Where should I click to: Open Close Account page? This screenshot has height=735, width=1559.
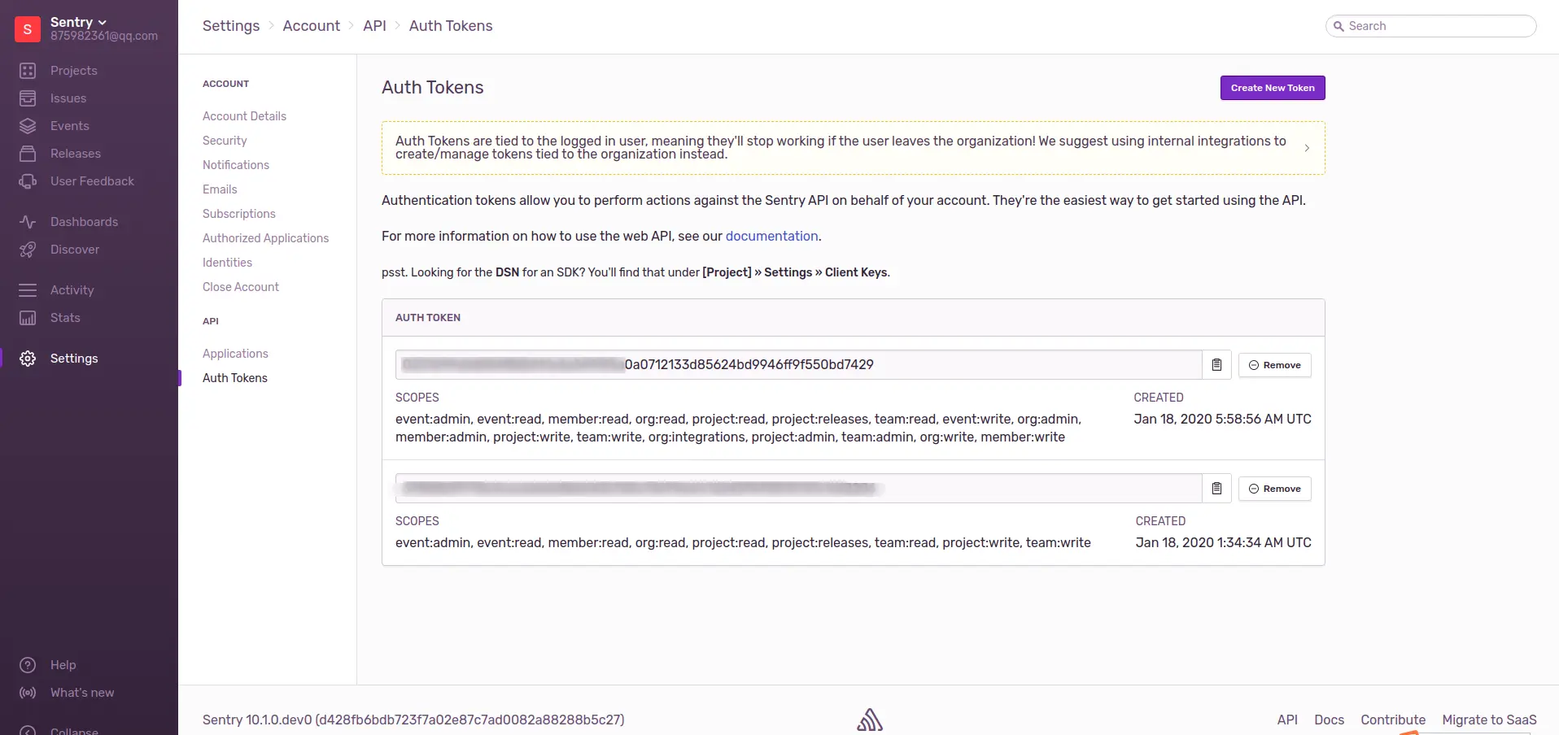(241, 287)
